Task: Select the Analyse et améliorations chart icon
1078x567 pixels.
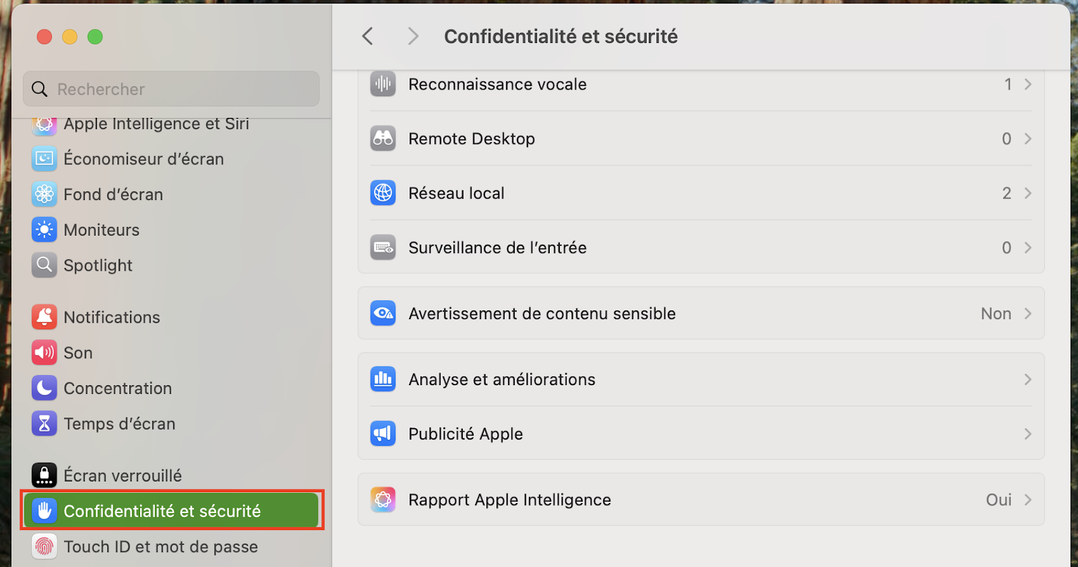Action: pos(383,379)
